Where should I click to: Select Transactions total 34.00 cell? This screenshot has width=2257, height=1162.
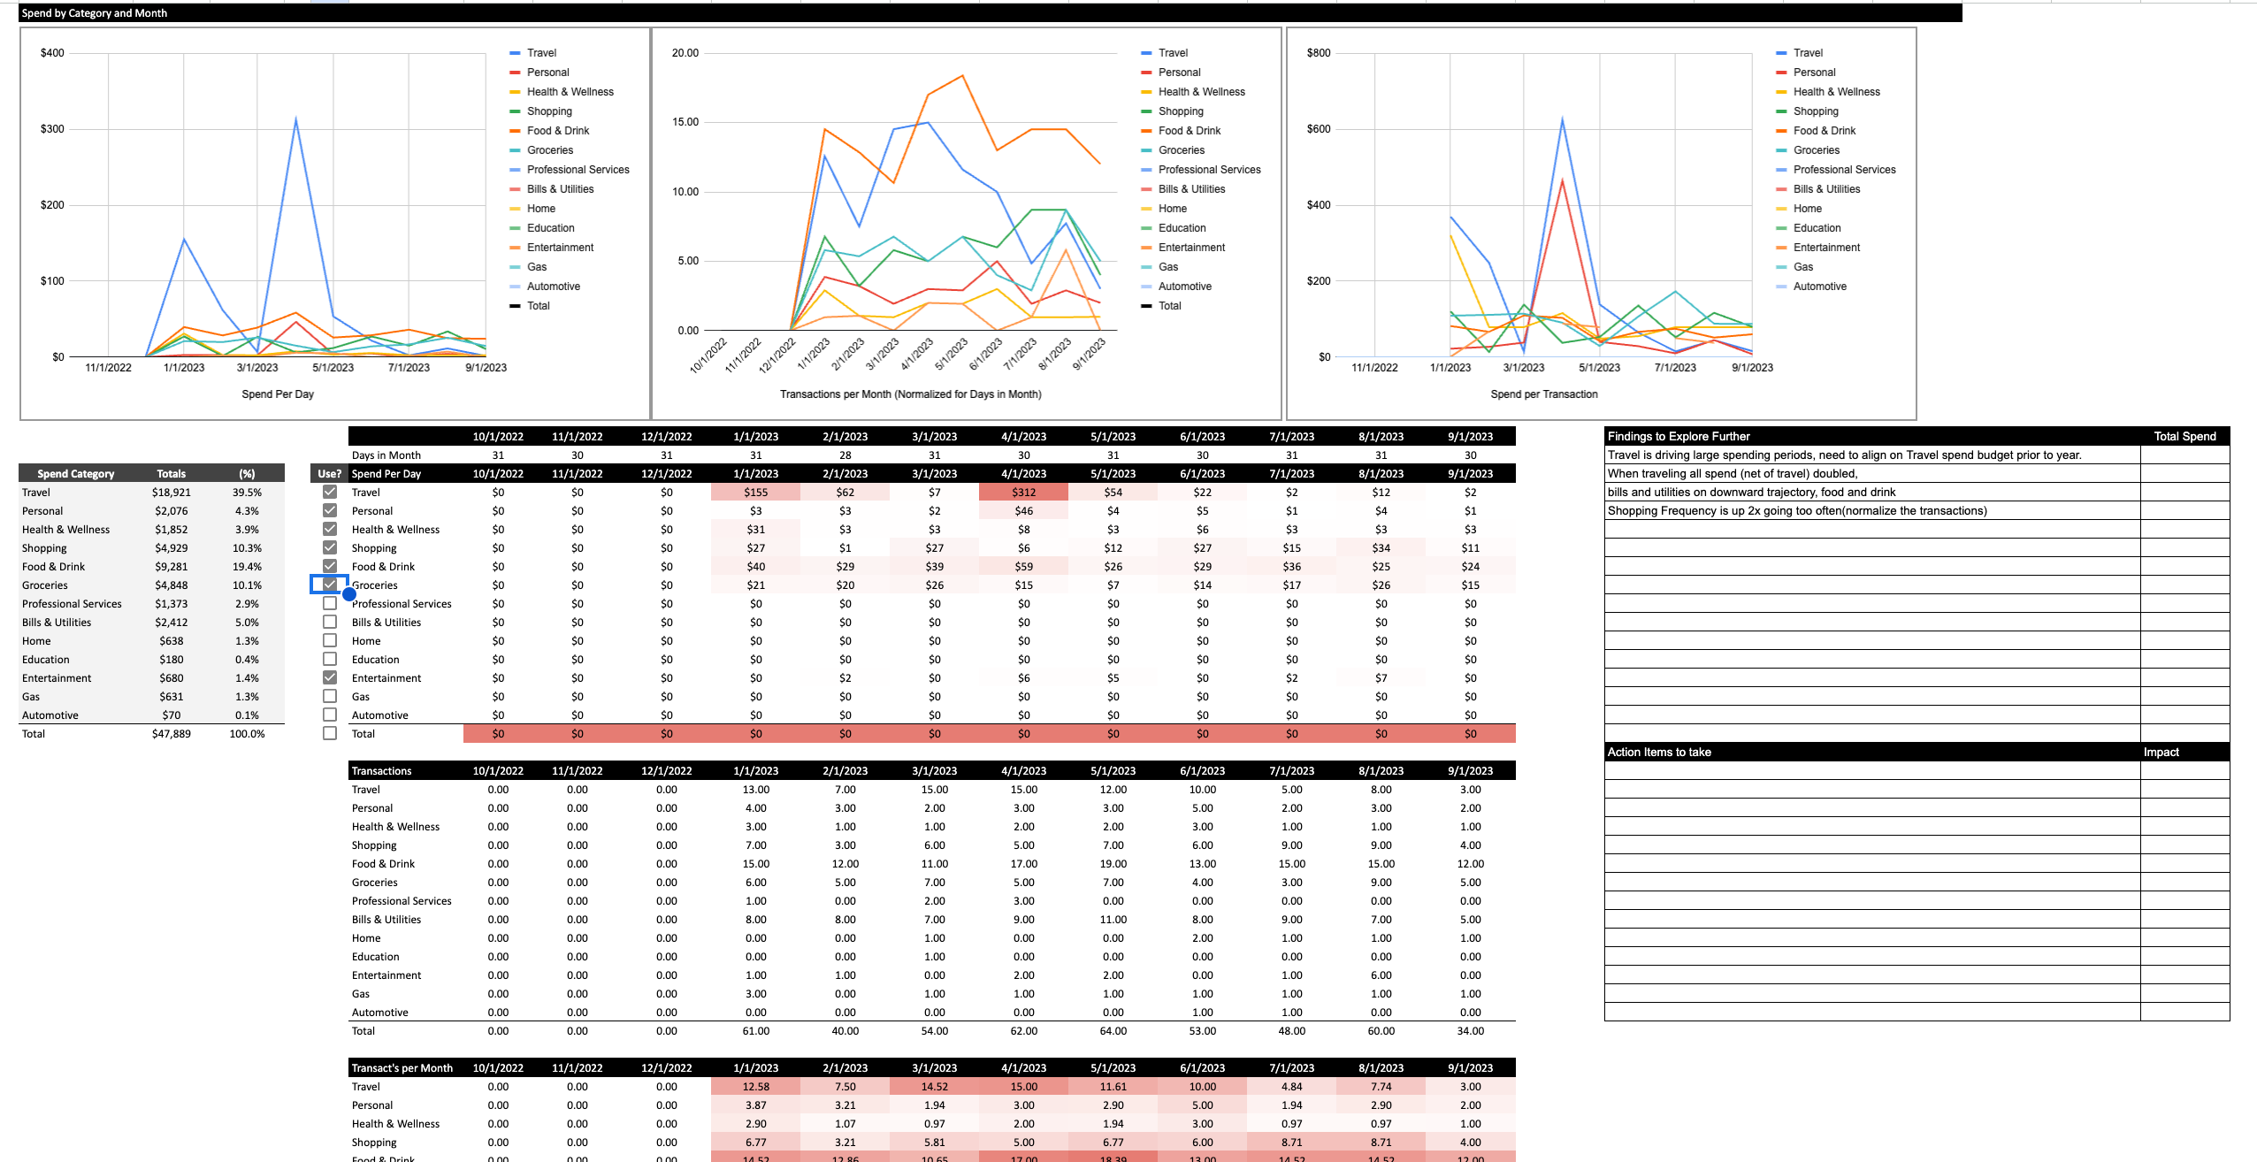click(x=1470, y=1030)
